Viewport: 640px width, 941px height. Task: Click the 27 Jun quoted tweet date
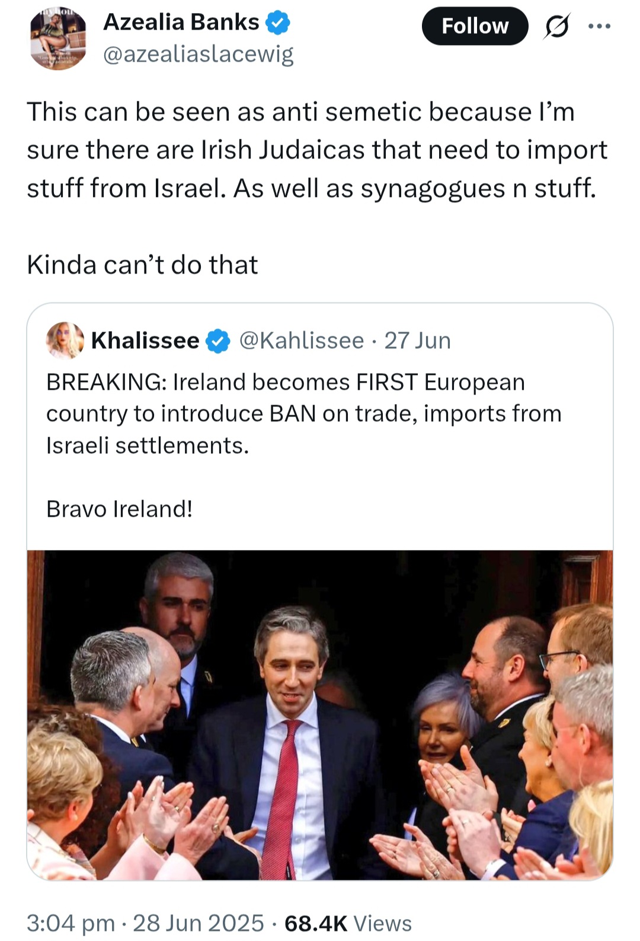coord(417,341)
